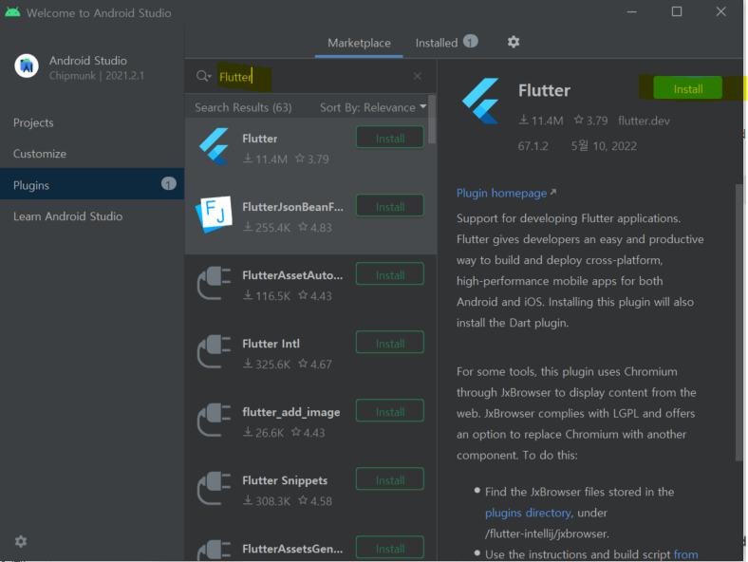Click the large Flutter logo in details

click(481, 101)
